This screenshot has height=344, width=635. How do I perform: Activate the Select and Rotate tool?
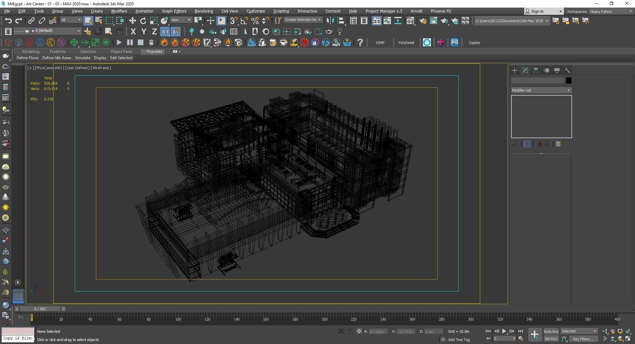tap(143, 21)
